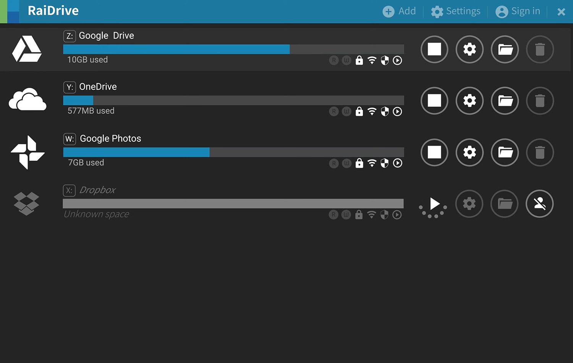Click Add to create a new drive
This screenshot has height=363, width=573.
(x=399, y=11)
